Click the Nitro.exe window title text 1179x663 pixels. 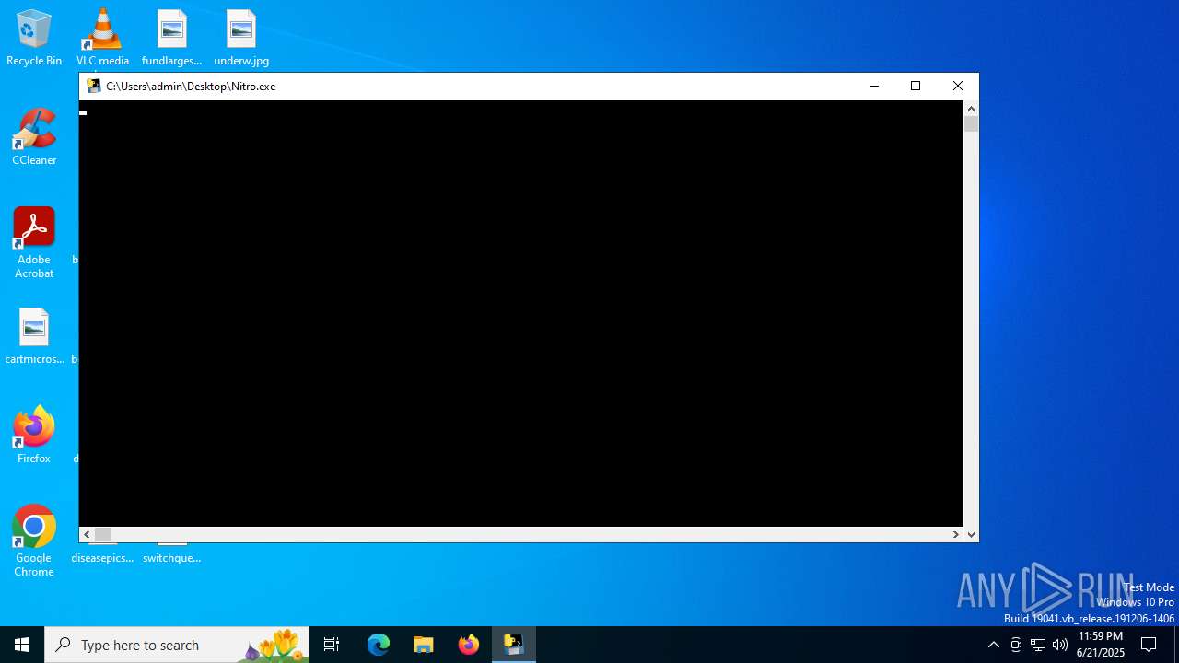click(191, 86)
